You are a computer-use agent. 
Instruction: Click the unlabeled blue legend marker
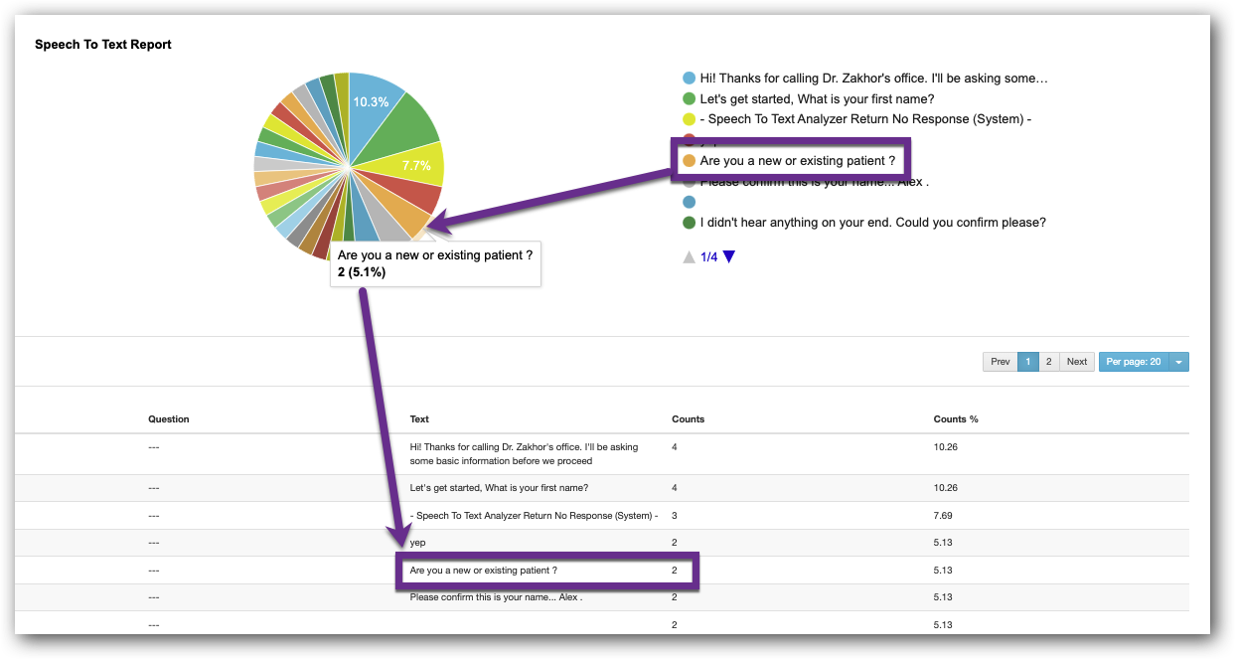click(x=689, y=202)
